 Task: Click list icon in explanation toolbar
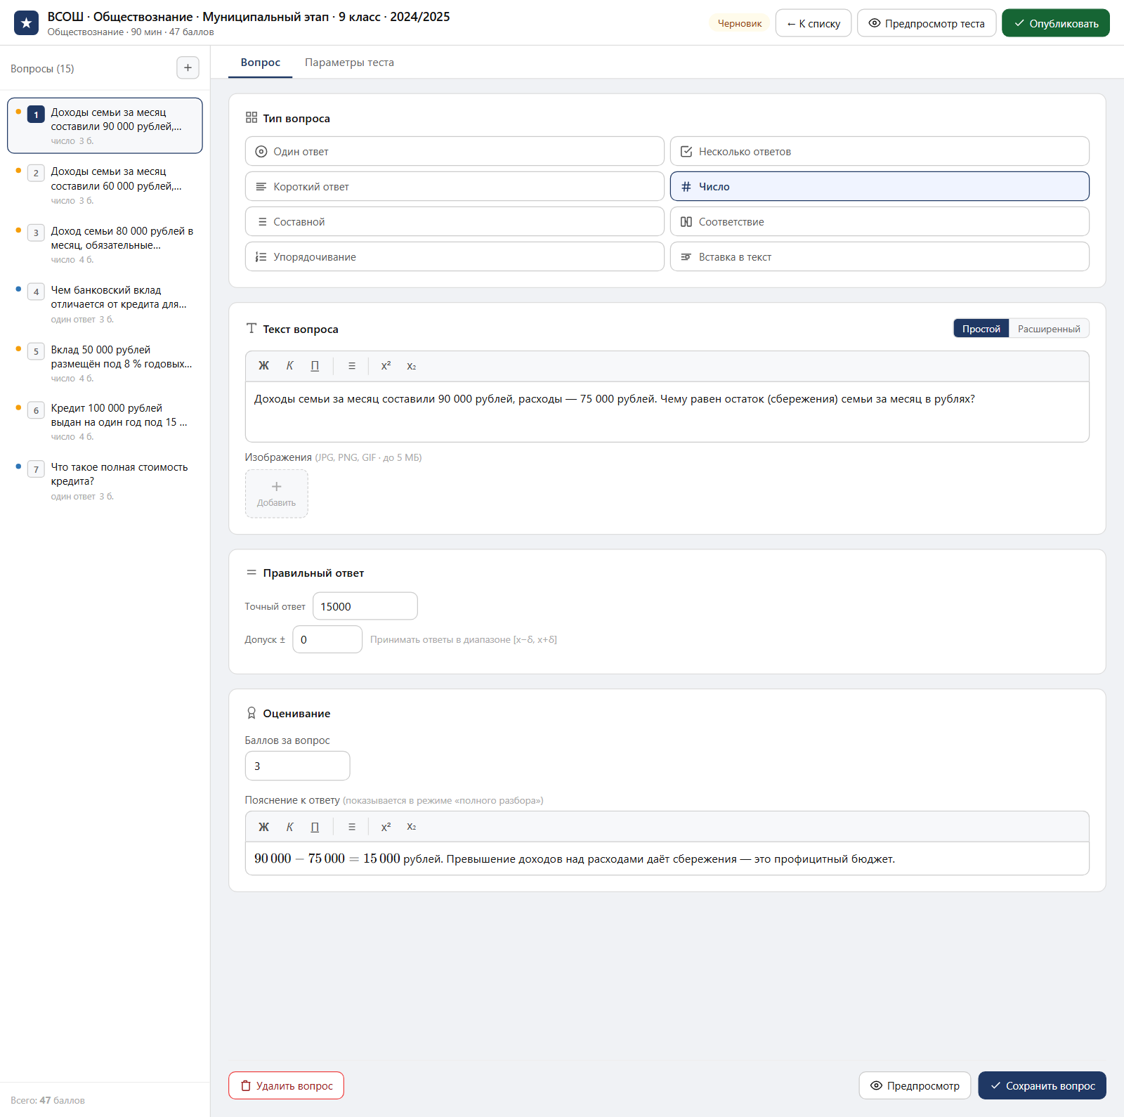tap(352, 827)
